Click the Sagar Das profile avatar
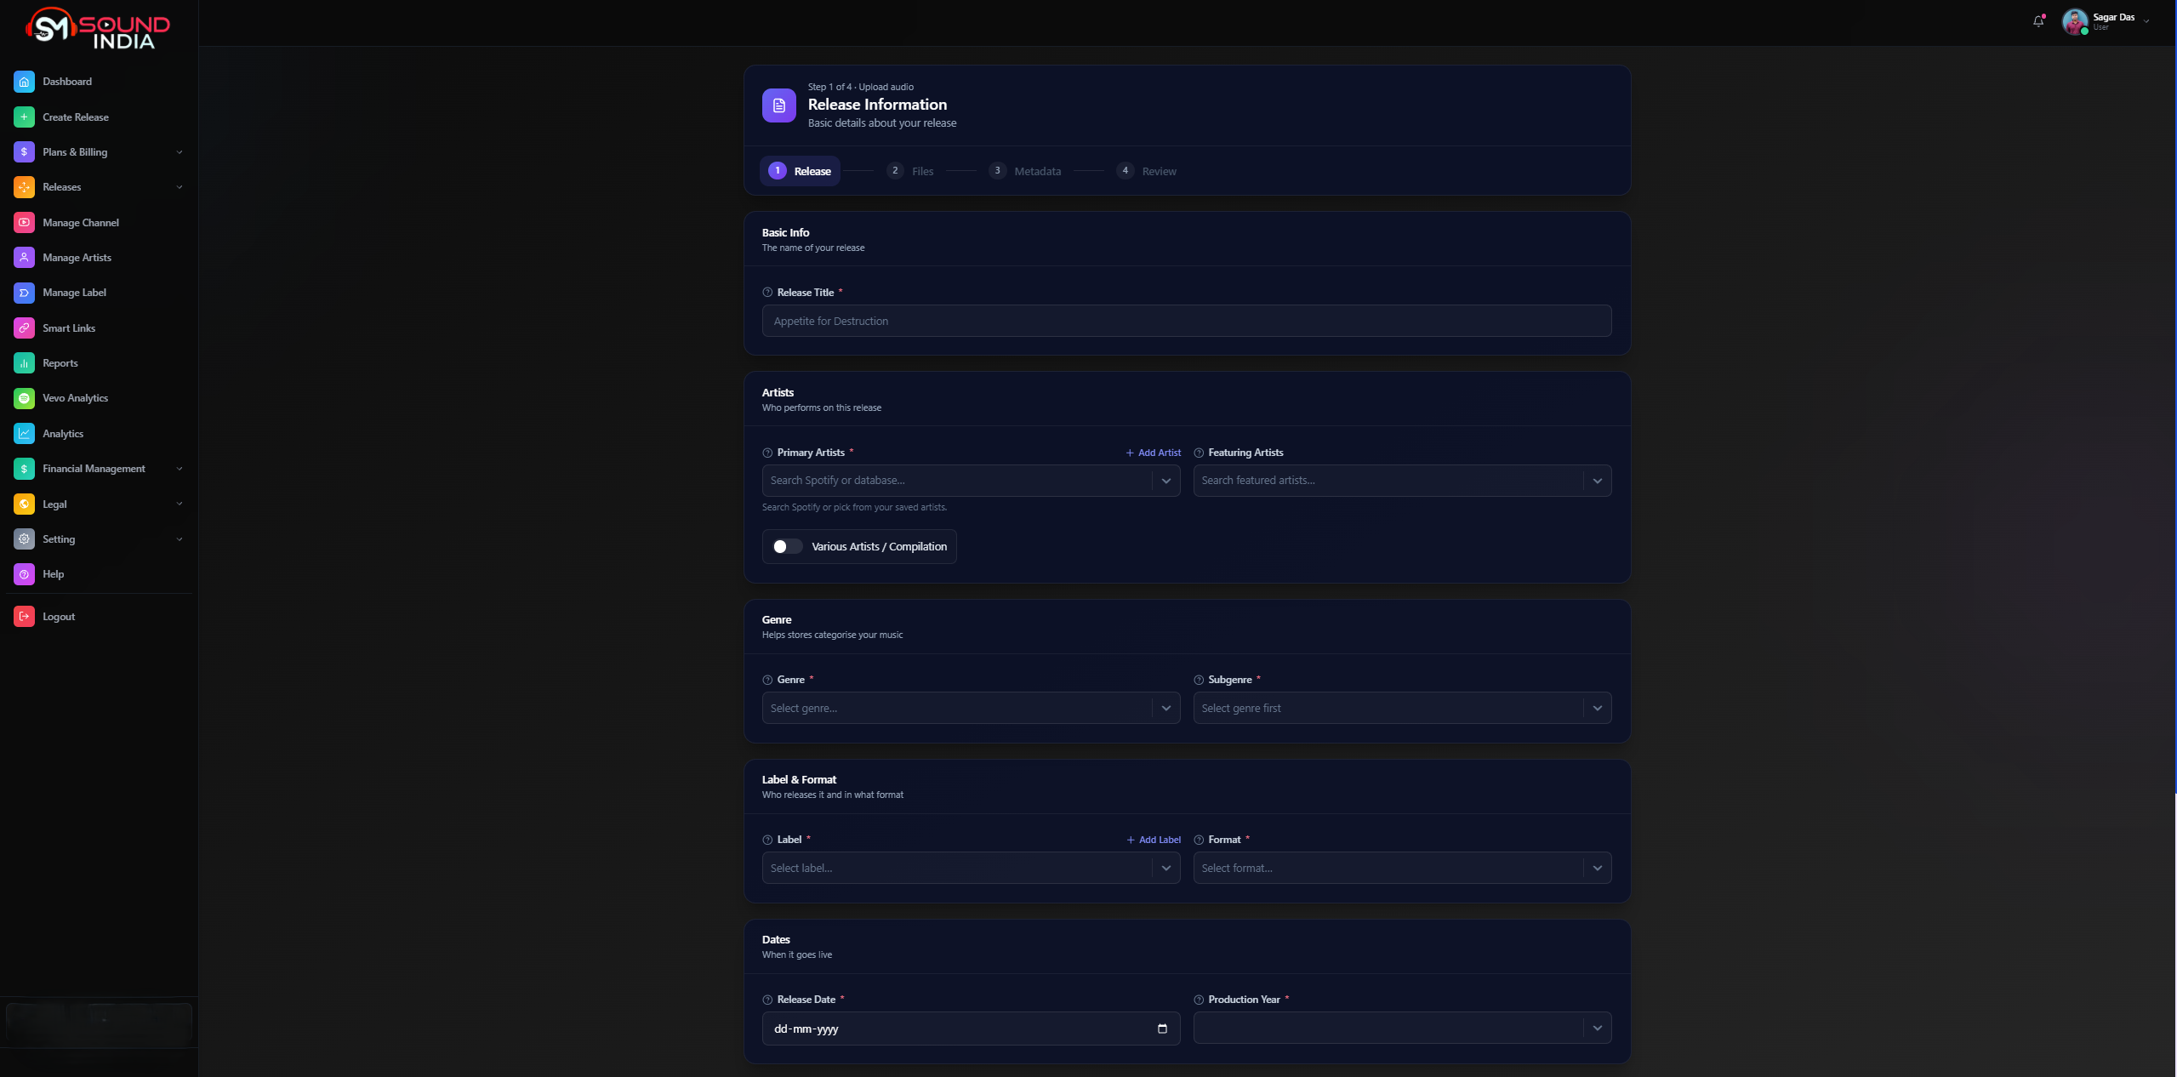This screenshot has height=1077, width=2177. click(x=2075, y=21)
